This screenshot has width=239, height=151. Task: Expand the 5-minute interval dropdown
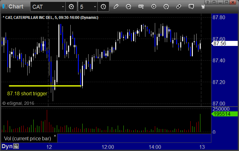coord(95,7)
